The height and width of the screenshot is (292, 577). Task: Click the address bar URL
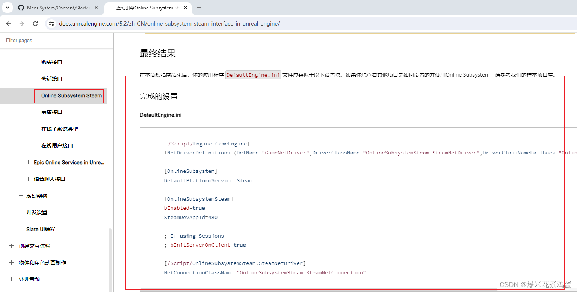pos(169,24)
